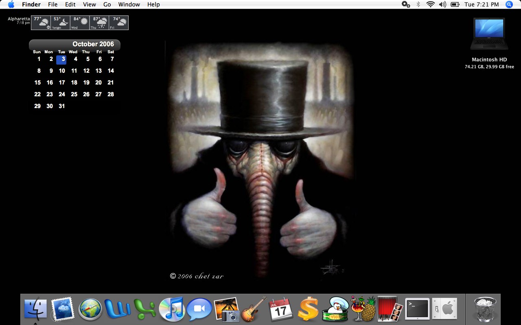Screen dimensions: 521x325
Task: Click date 31 in the calendar
Action: 62,106
